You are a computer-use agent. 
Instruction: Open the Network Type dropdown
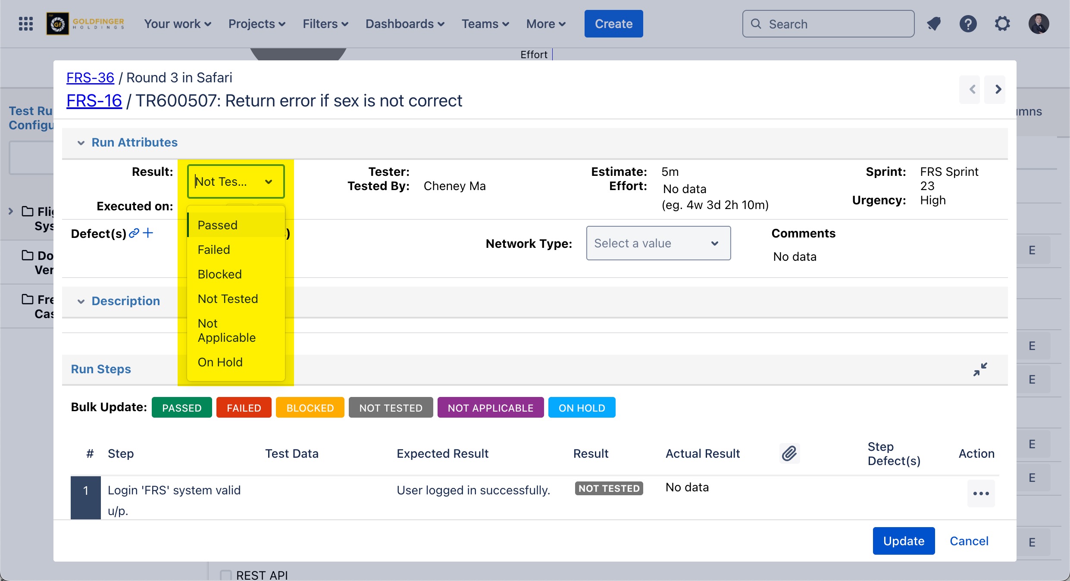658,243
